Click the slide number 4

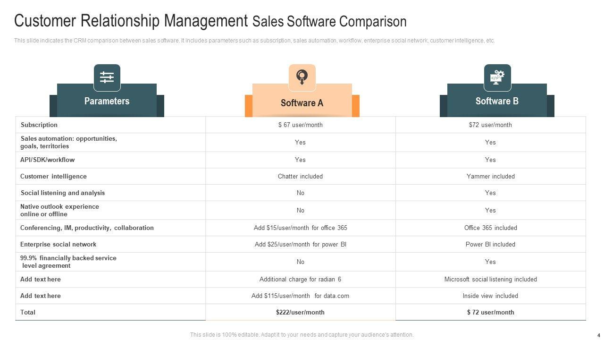599,335
